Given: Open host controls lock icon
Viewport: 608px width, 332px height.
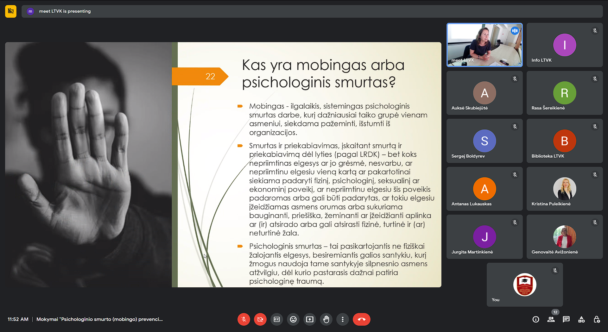Looking at the screenshot, I should pyautogui.click(x=597, y=319).
